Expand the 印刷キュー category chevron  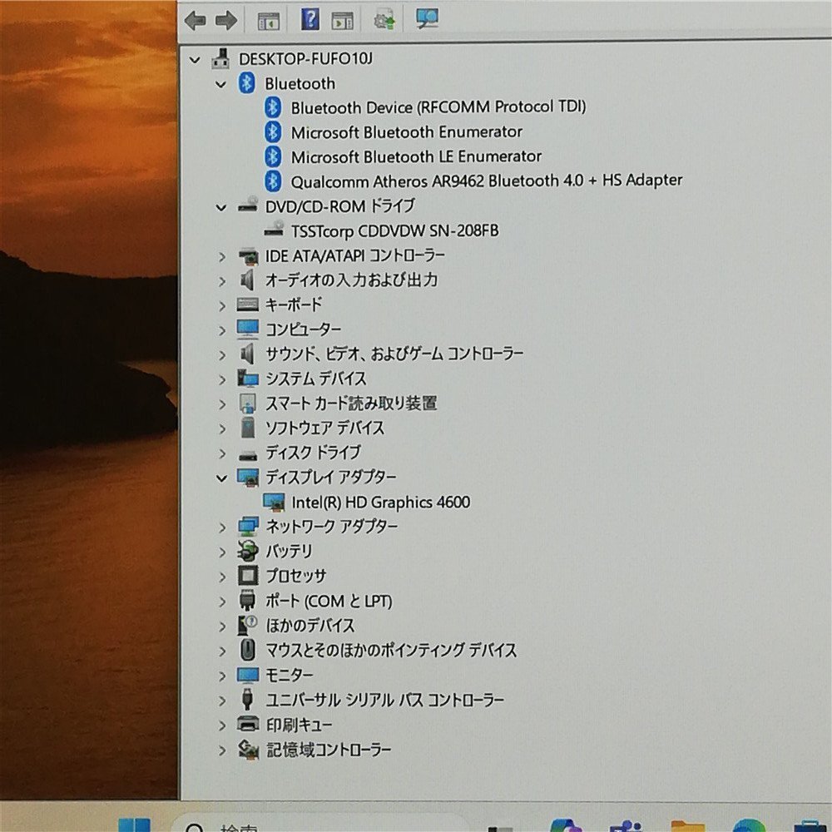coord(222,726)
